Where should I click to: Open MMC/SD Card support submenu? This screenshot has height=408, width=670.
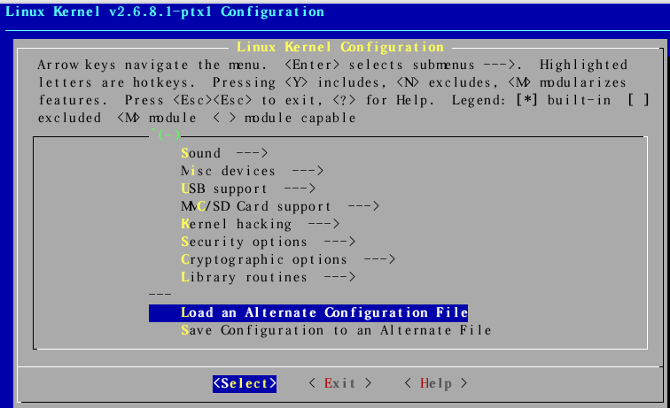coord(280,206)
